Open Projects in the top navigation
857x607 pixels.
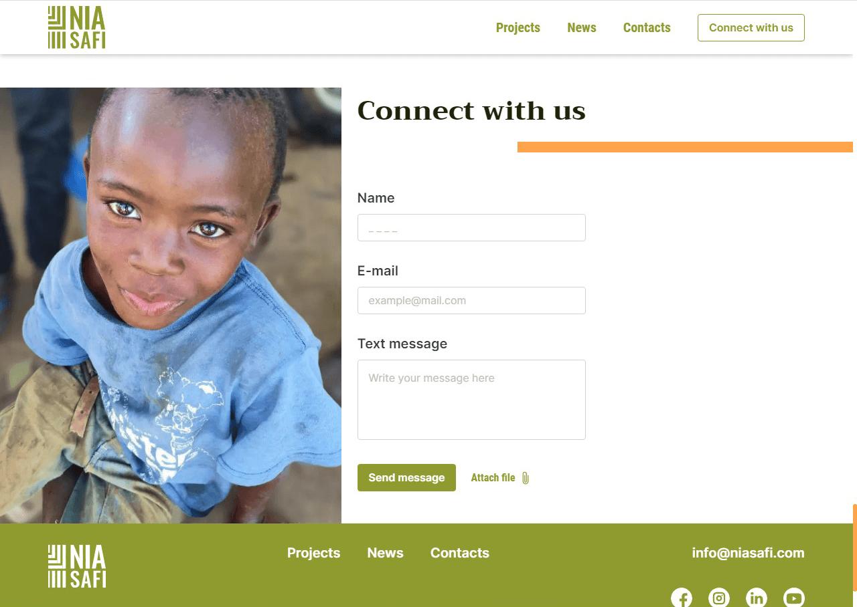518,27
